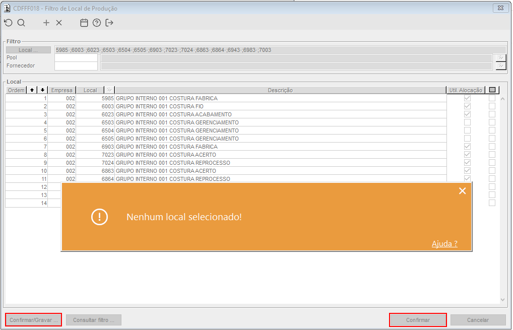Image resolution: width=513 pixels, height=330 pixels.
Task: Toggle Util. Alocação for local 6503
Action: (x=467, y=122)
